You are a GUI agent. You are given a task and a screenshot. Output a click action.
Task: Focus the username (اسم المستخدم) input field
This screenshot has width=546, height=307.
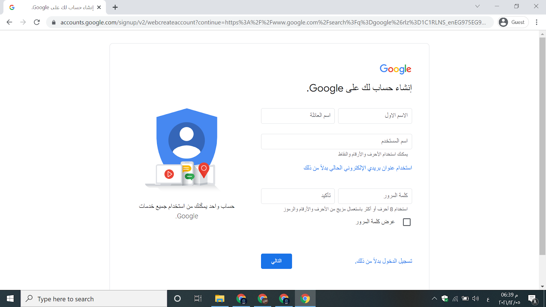[x=336, y=142]
